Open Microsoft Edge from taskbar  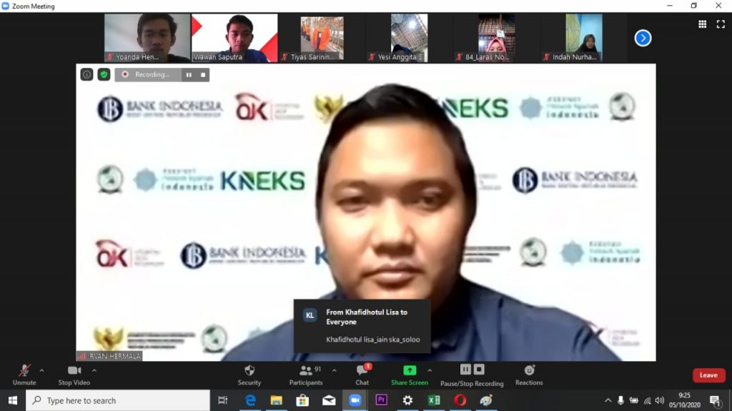click(250, 400)
